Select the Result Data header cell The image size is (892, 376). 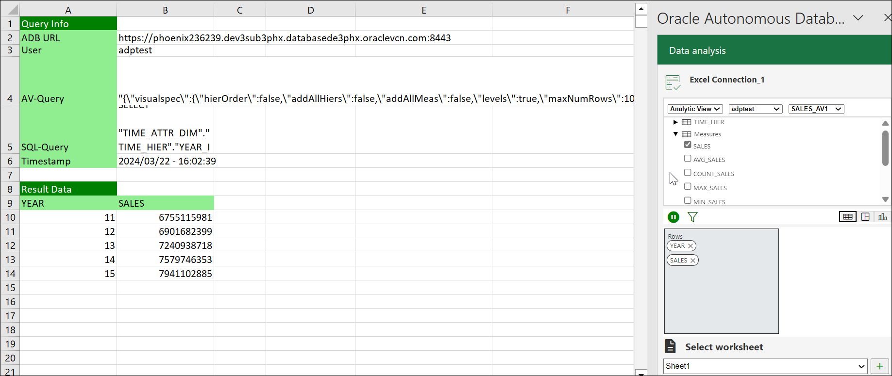point(68,189)
